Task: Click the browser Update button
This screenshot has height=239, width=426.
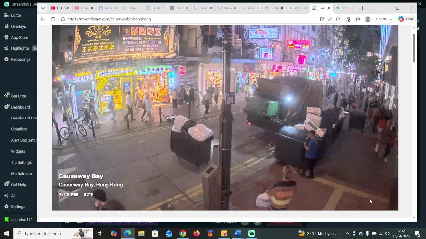Action: (384, 19)
